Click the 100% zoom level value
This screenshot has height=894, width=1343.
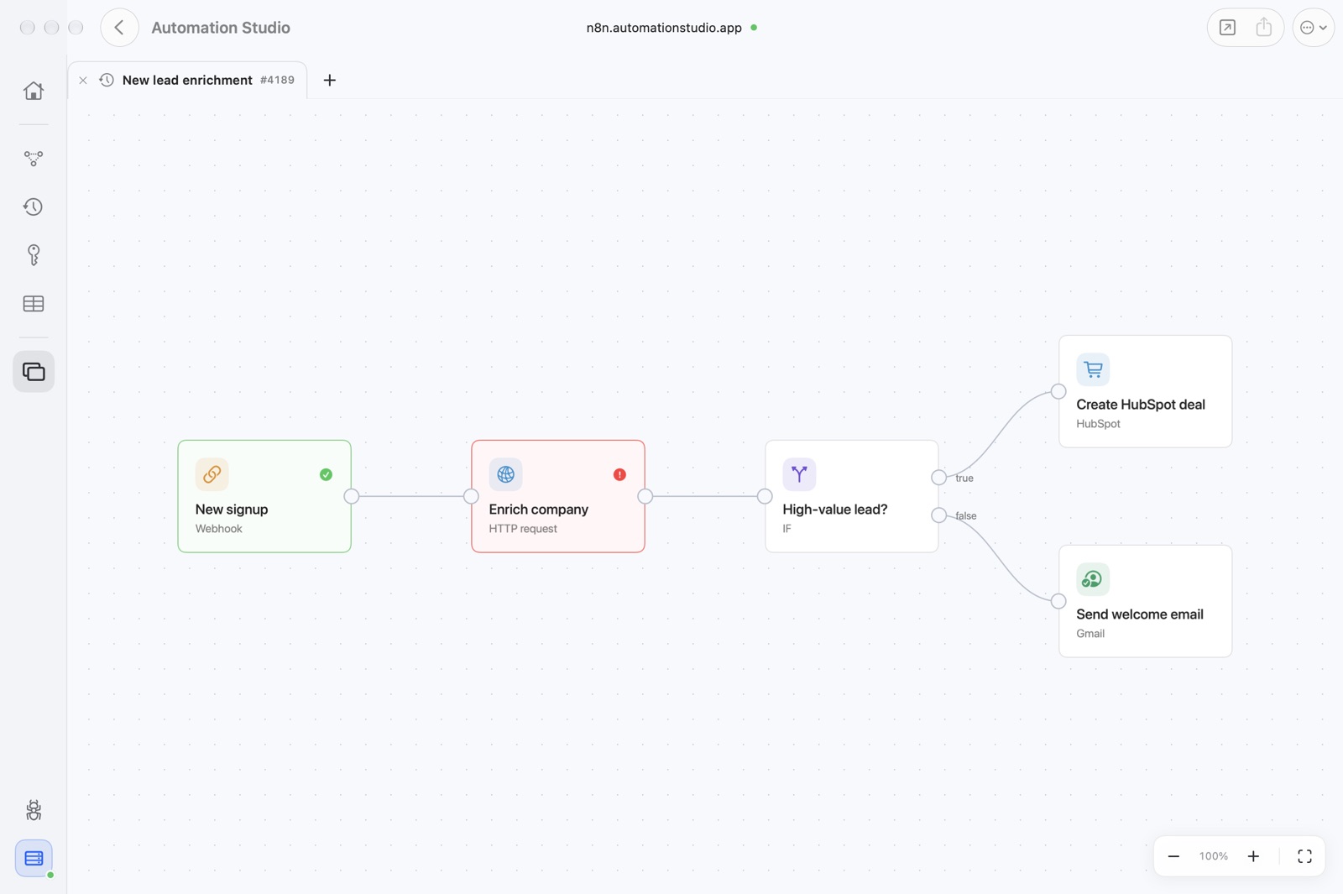[x=1214, y=856]
